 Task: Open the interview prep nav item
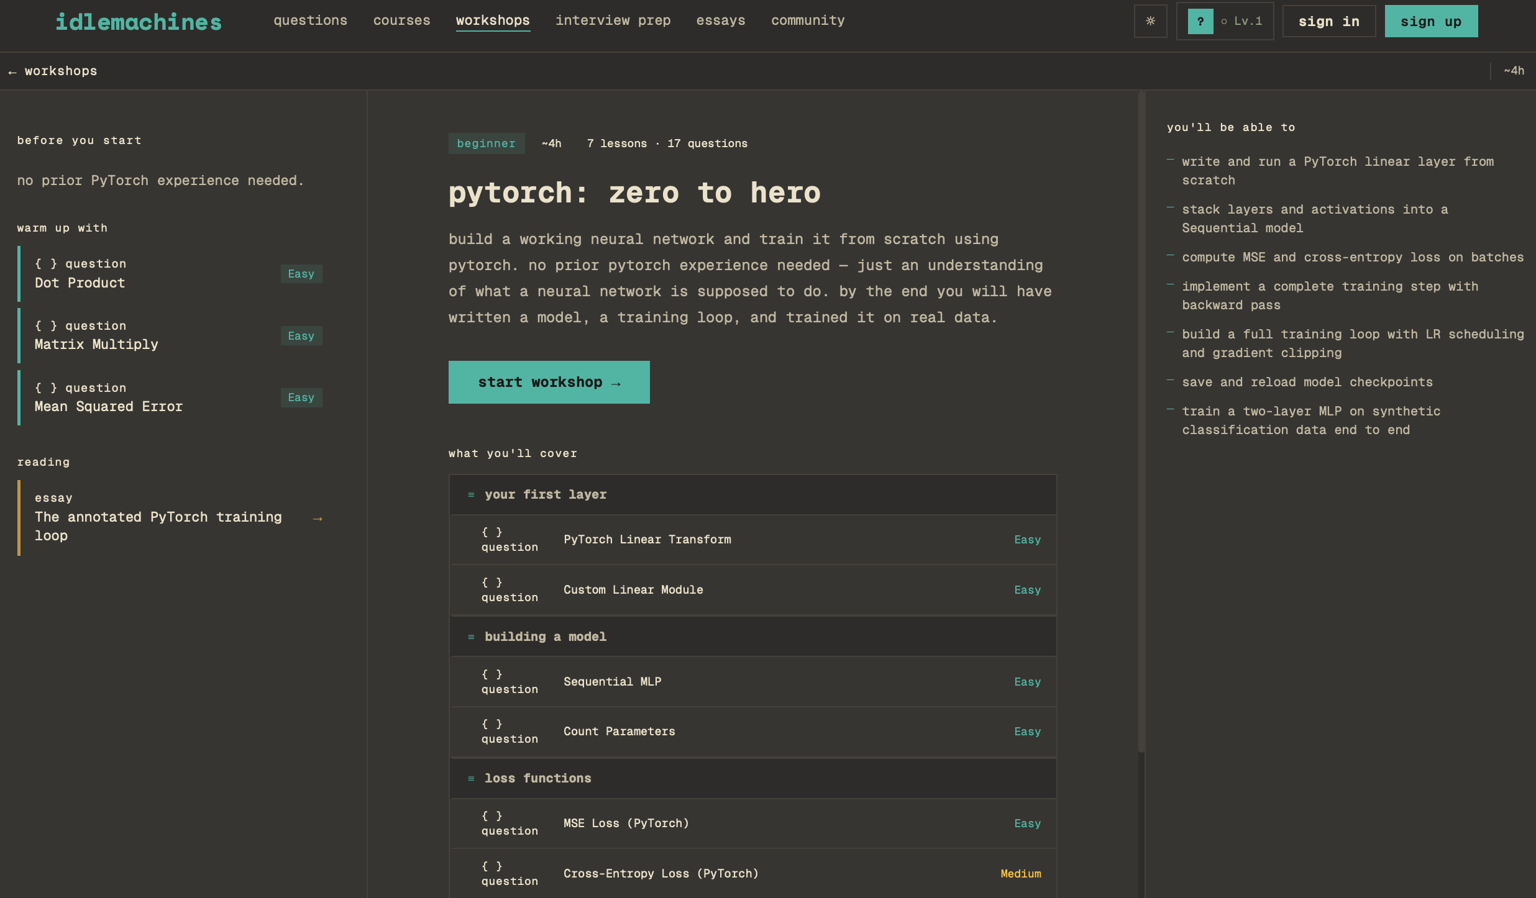613,20
